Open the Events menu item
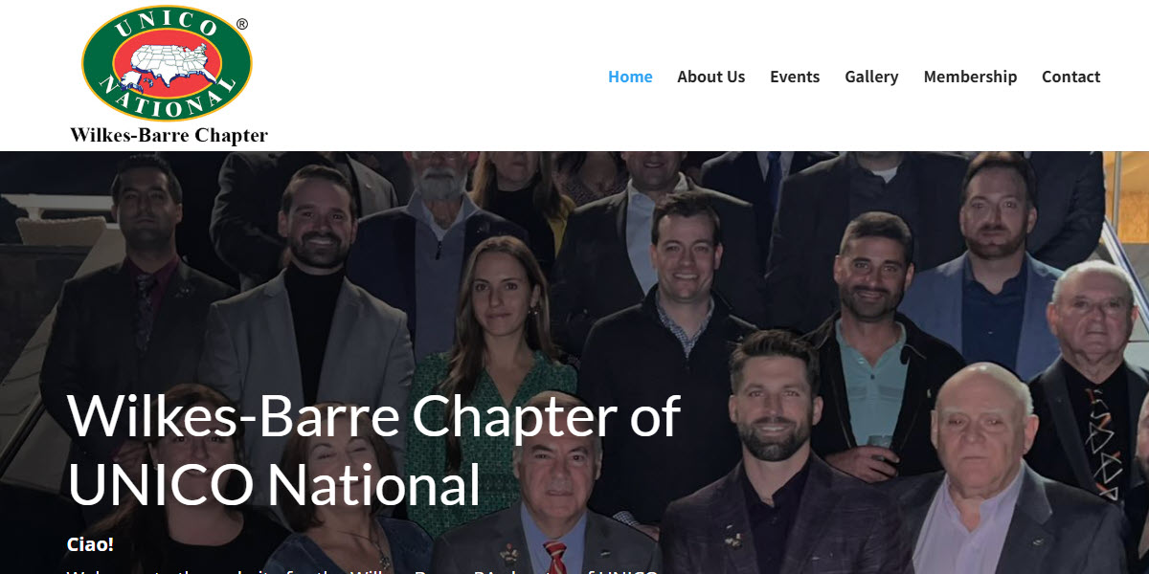Viewport: 1149px width, 574px height. point(795,77)
